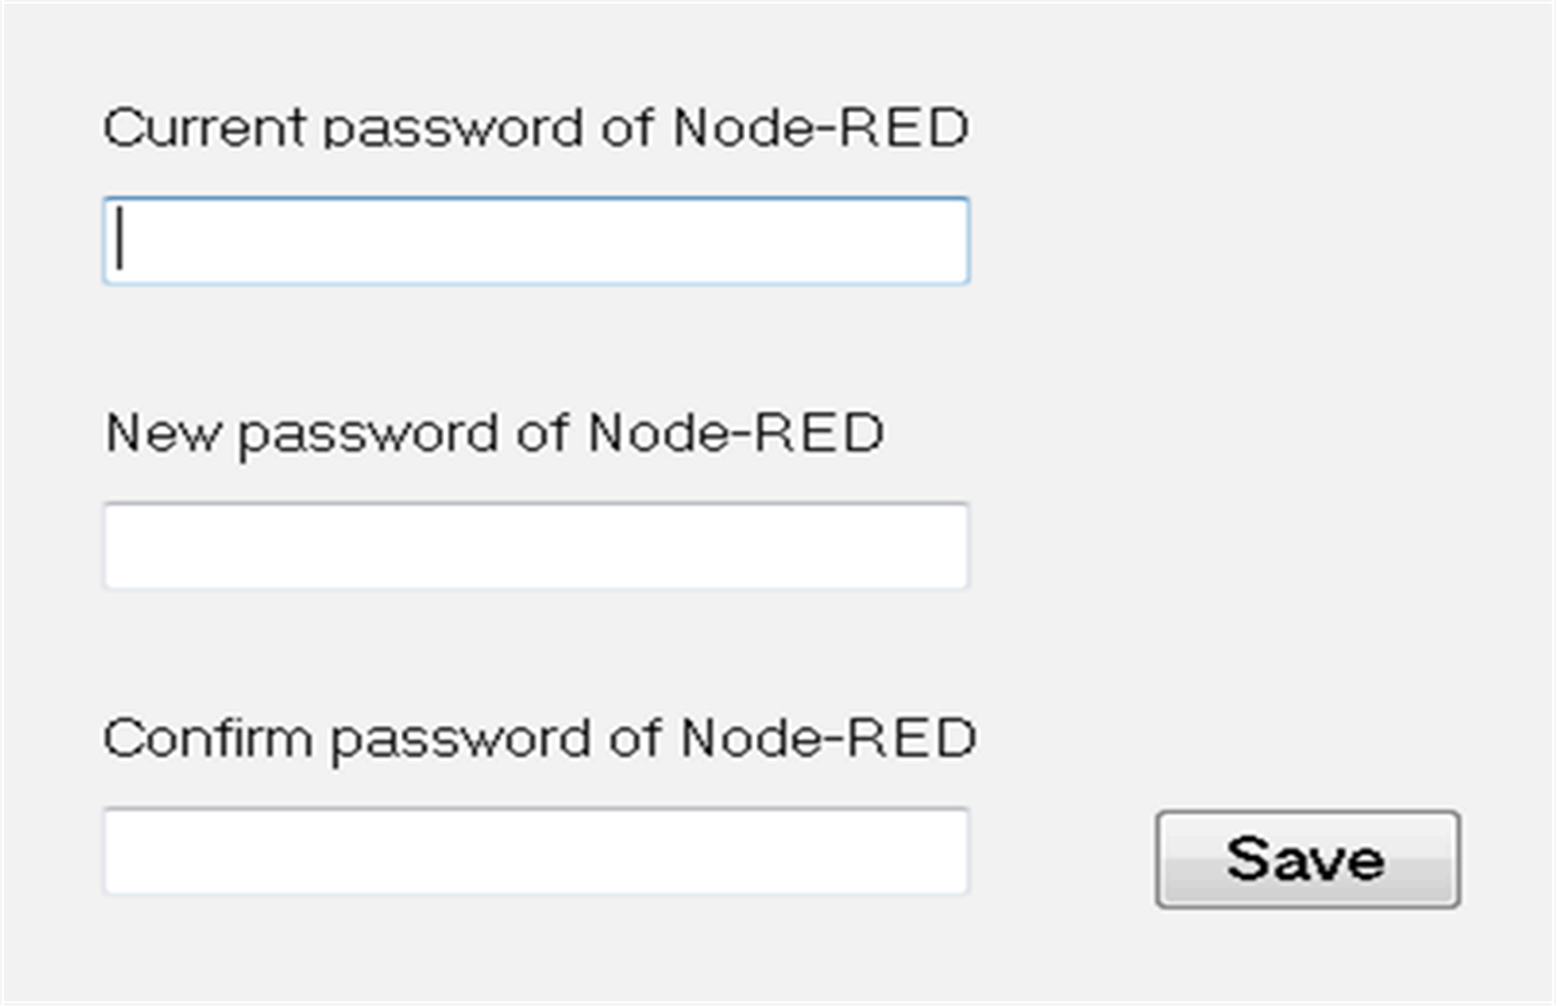Click the word "Current" in the first label

[205, 127]
